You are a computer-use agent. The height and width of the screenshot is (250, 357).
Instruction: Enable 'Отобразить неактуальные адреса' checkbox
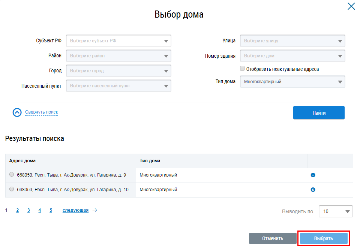(x=243, y=69)
